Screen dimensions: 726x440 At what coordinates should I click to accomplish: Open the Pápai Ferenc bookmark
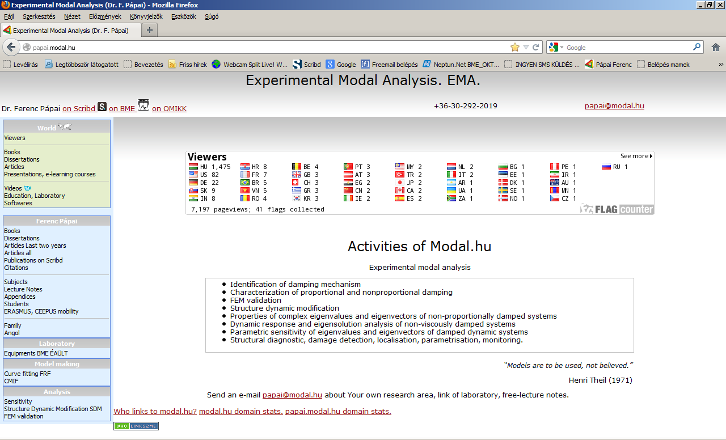click(608, 65)
